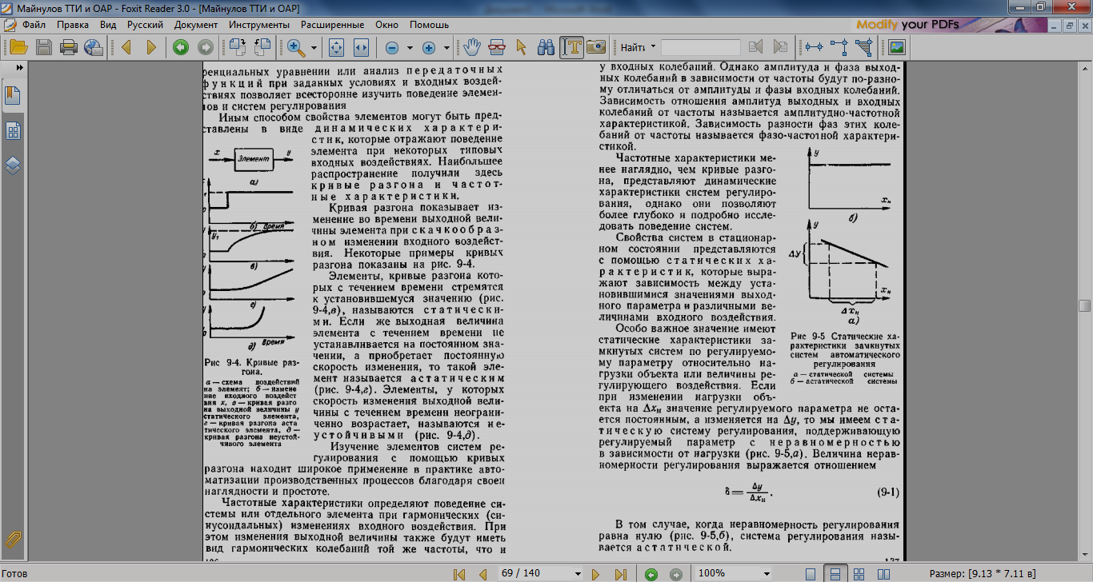Click the Fit Width icon
The image size is (1093, 582).
(x=361, y=47)
